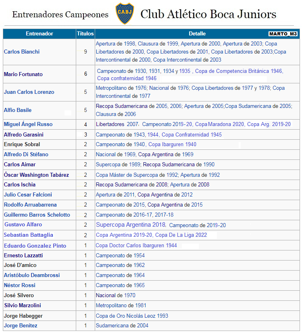Image resolution: width=302 pixels, height=333 pixels.
Task: Select the name Jorge Habegger
Action: (x=23, y=316)
